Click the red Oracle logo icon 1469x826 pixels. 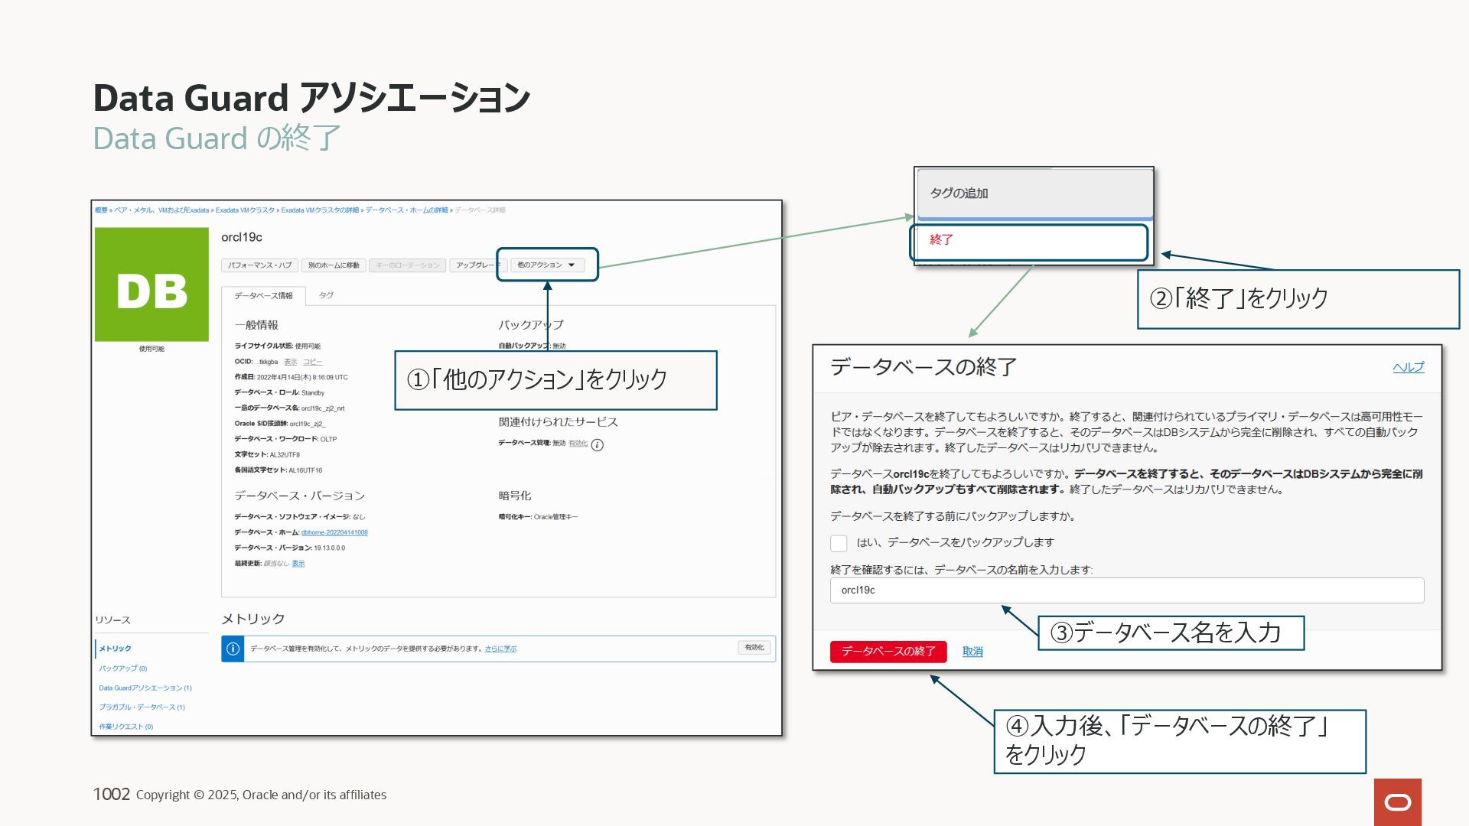point(1397,802)
